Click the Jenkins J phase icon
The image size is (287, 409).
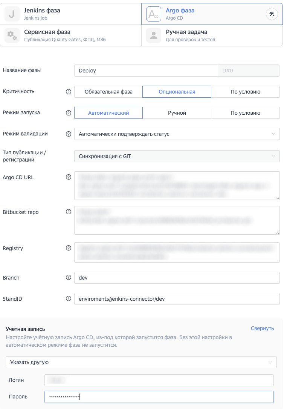(x=12, y=14)
